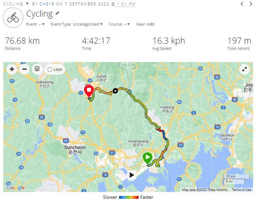Play the route animation on map
The image size is (257, 201).
[x=131, y=175]
